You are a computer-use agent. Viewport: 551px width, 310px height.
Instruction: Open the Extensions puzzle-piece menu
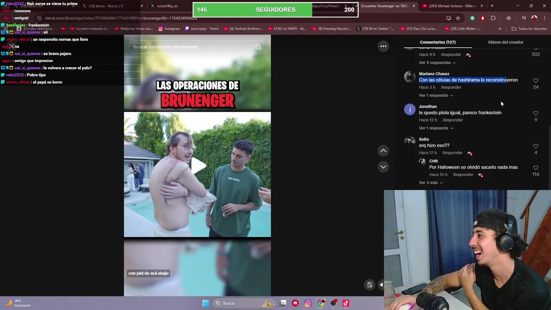tap(493, 18)
